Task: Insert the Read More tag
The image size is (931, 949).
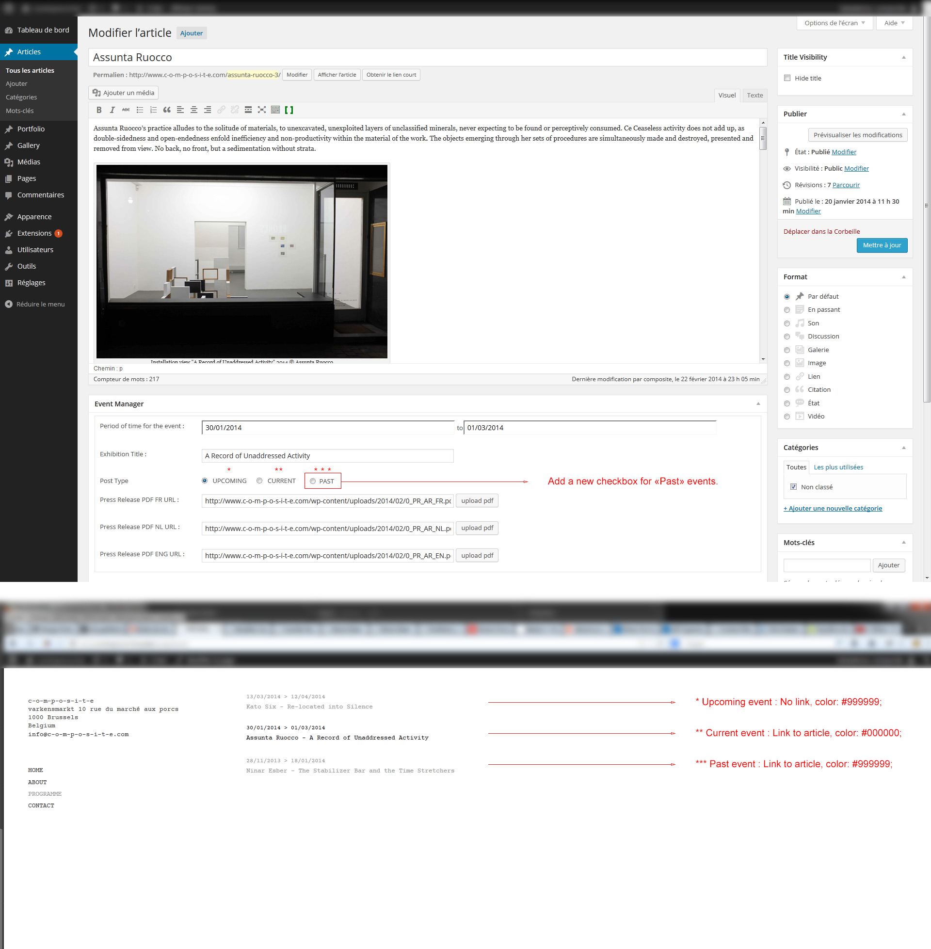Action: [x=248, y=110]
